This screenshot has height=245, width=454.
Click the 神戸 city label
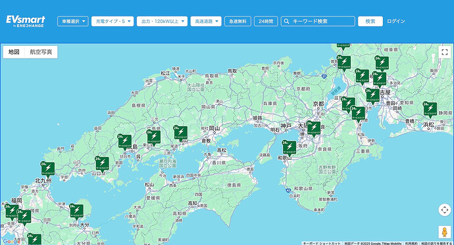point(286,125)
